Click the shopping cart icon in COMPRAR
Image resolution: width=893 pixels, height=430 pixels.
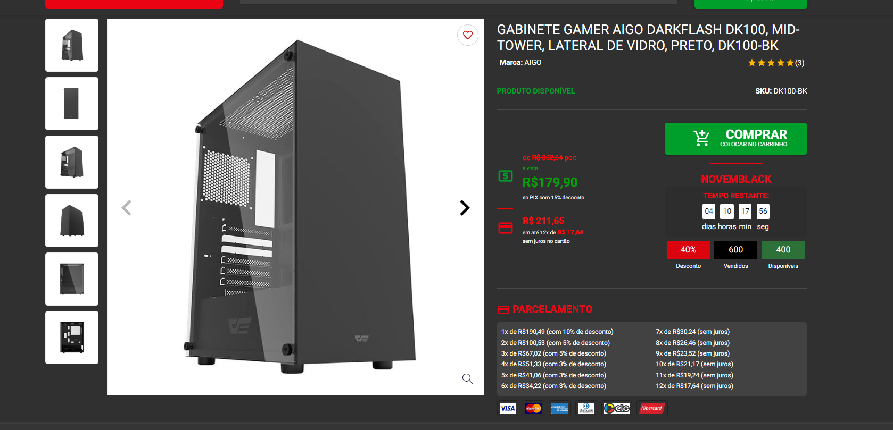click(x=701, y=138)
